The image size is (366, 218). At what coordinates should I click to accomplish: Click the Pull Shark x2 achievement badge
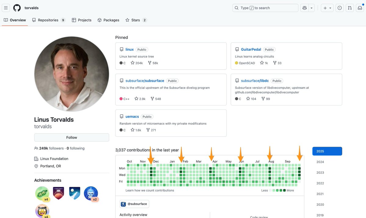[x=91, y=194]
